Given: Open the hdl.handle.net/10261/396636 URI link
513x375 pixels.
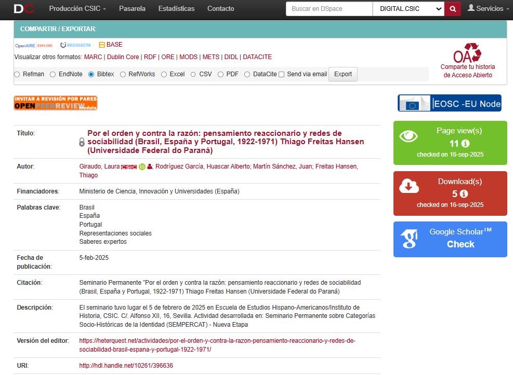Looking at the screenshot, I should [126, 366].
